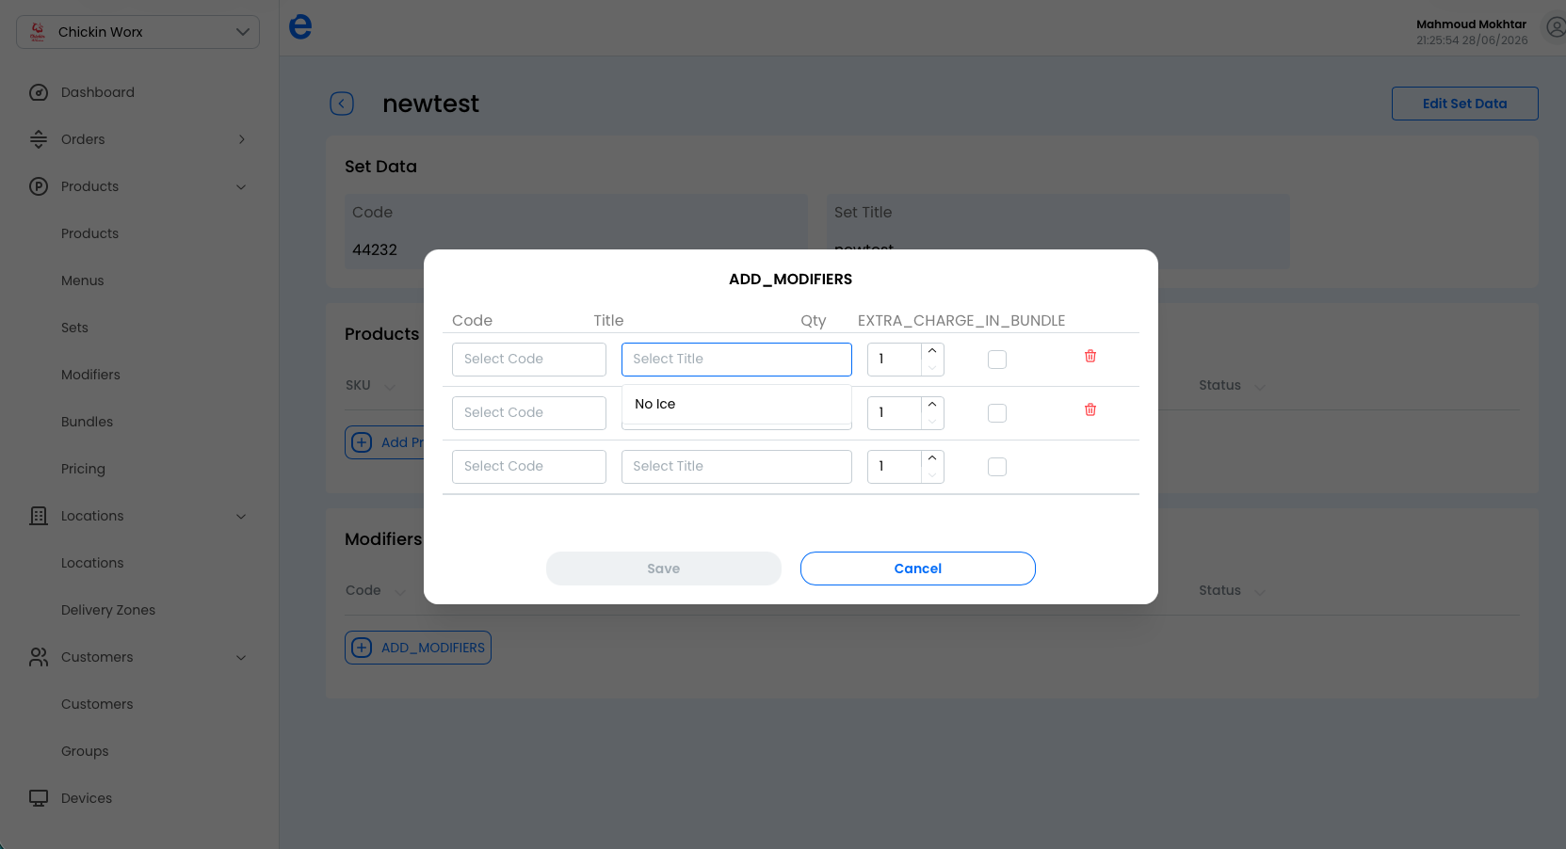Open the third row Select Title dropdown
Viewport: 1566px width, 849px height.
pos(736,467)
